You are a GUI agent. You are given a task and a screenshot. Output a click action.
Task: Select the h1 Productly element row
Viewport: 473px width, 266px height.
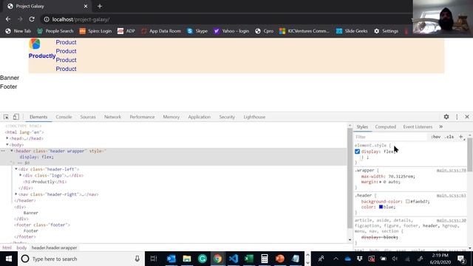(45, 182)
